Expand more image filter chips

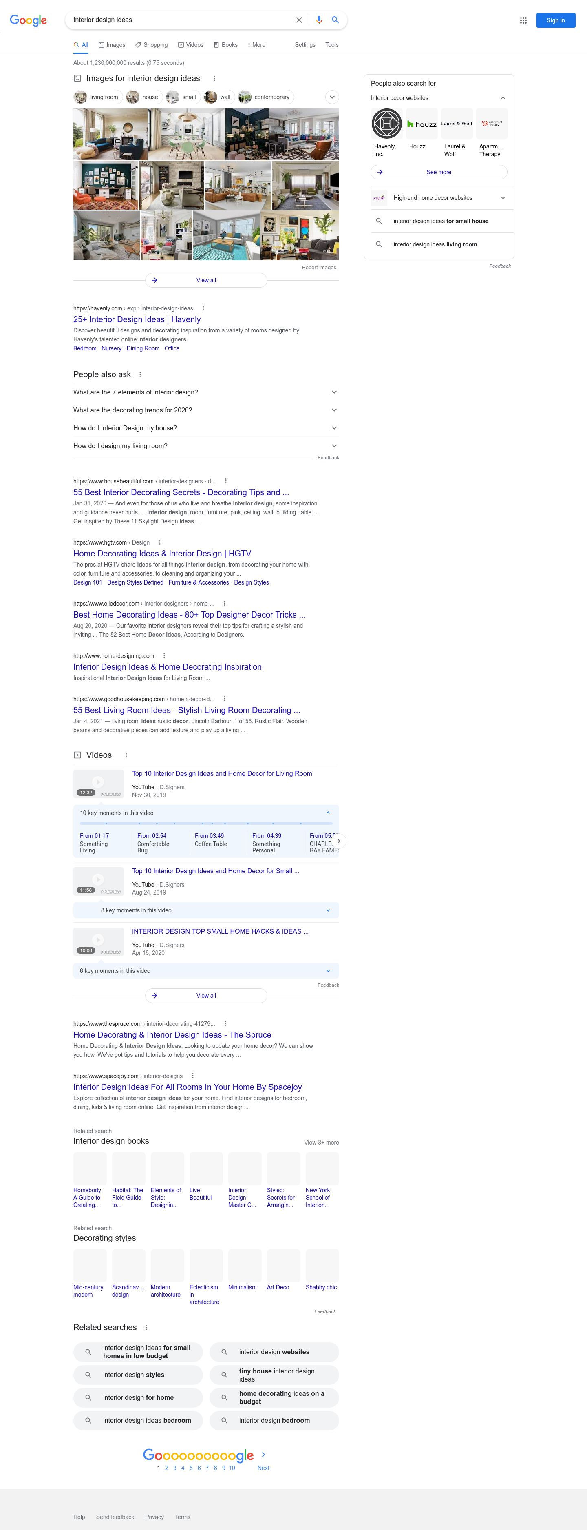click(332, 97)
